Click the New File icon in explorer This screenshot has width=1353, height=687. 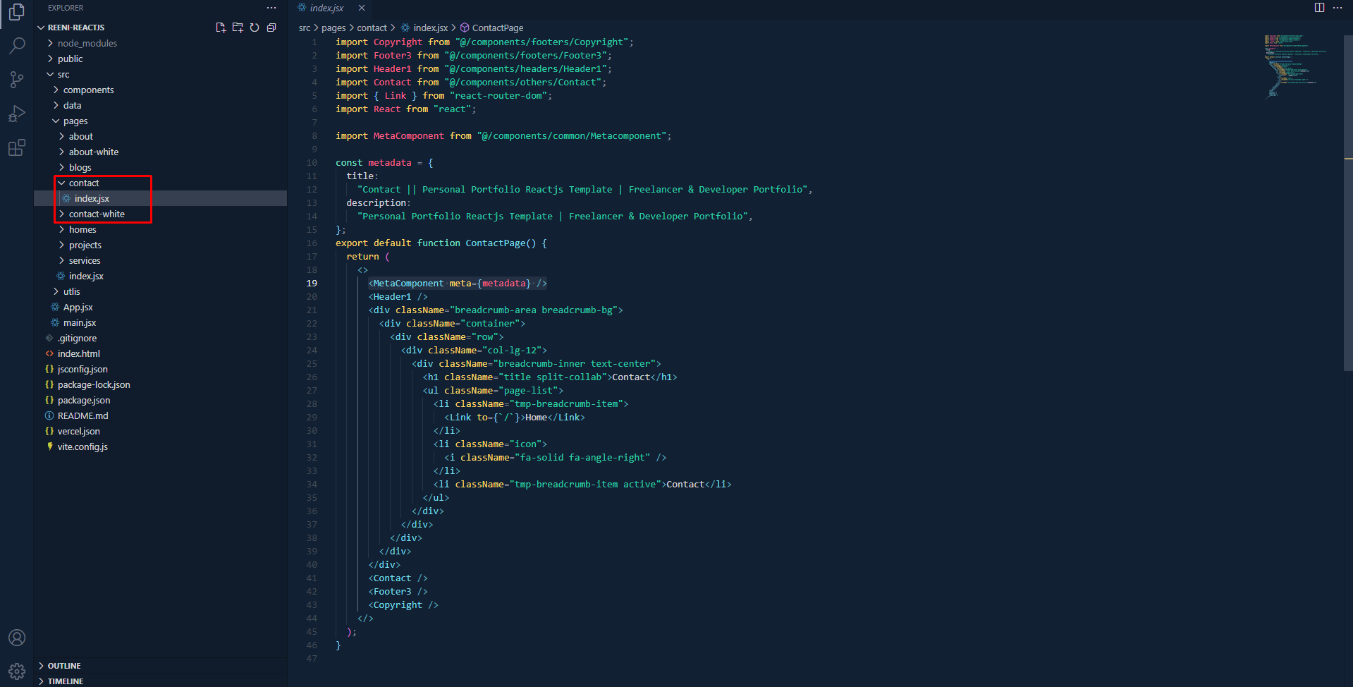221,28
